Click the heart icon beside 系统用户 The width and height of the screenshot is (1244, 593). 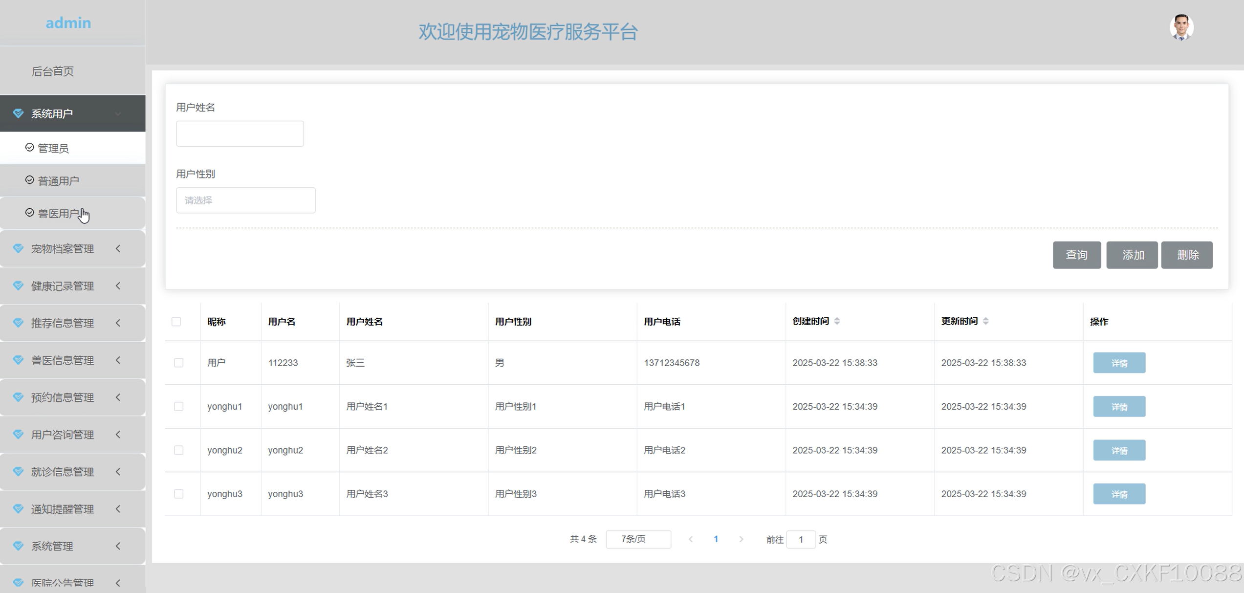click(18, 113)
